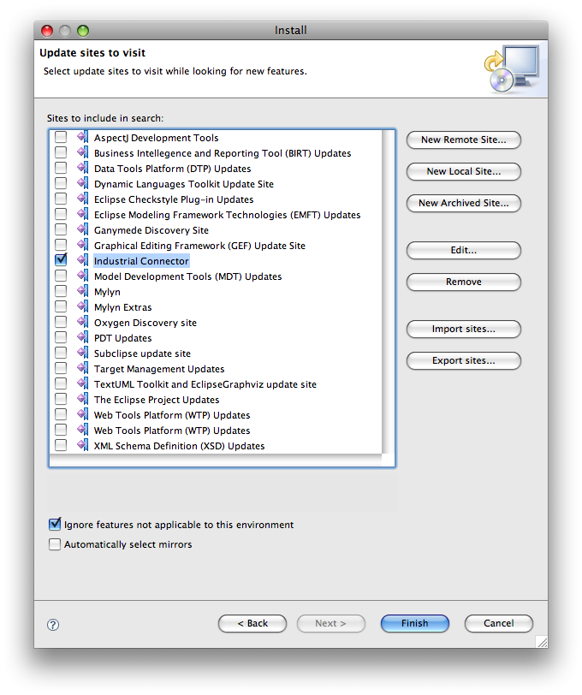Go to previous page with Back button

[252, 623]
